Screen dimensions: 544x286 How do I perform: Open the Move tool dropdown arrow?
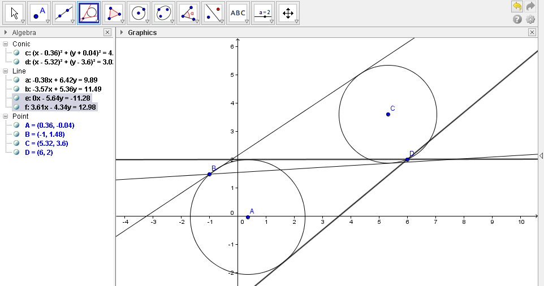pos(23,22)
